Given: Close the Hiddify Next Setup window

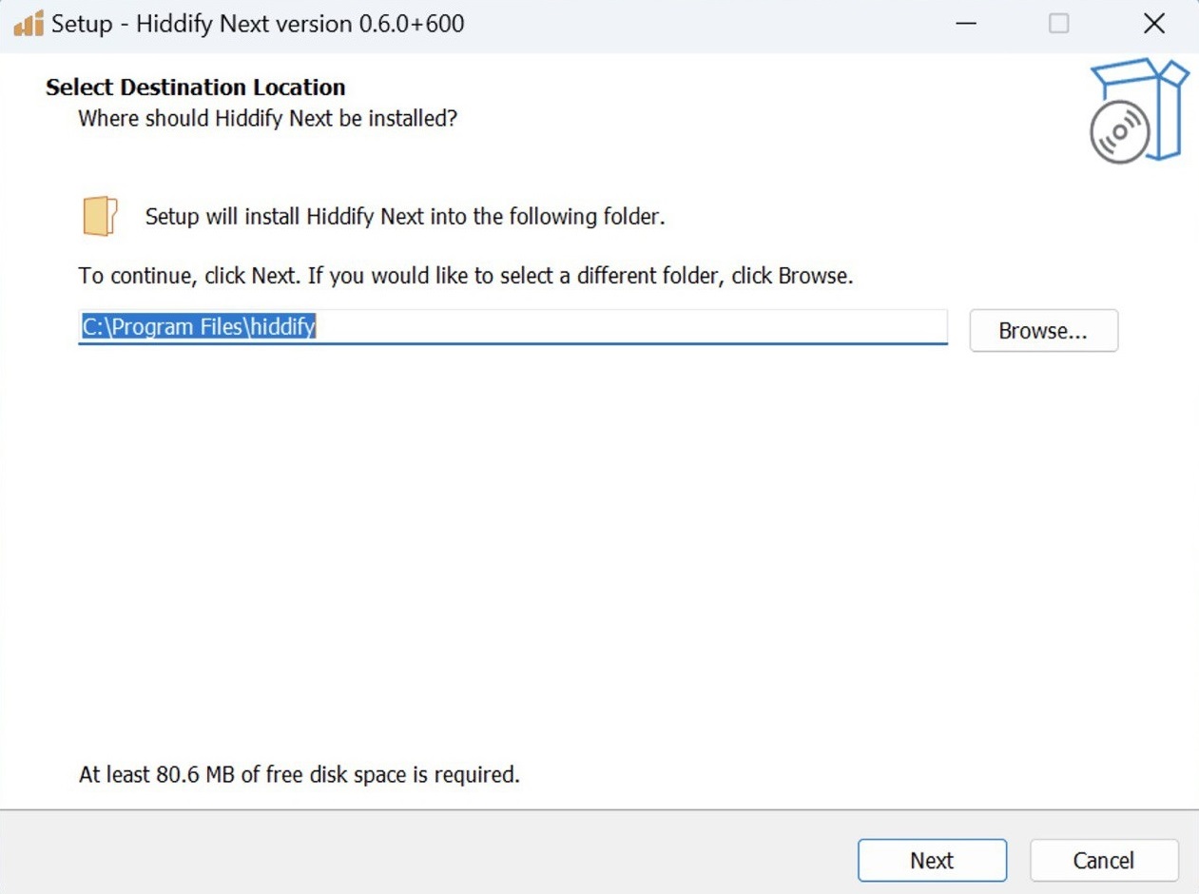Looking at the screenshot, I should [x=1153, y=24].
